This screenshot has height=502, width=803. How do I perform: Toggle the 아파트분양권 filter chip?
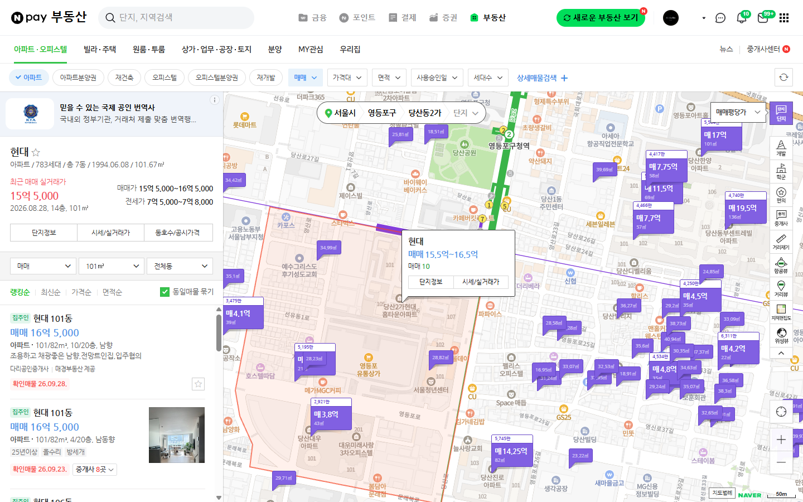point(78,78)
